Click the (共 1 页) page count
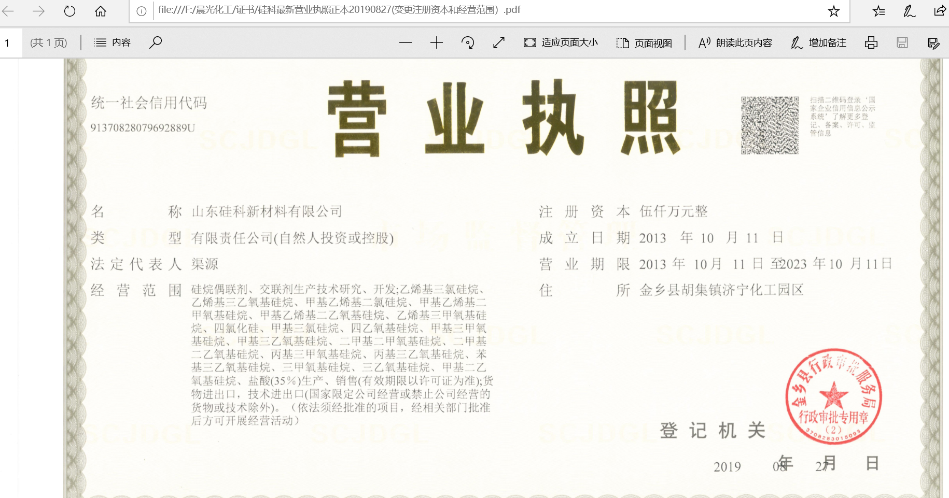The width and height of the screenshot is (949, 498). (49, 42)
